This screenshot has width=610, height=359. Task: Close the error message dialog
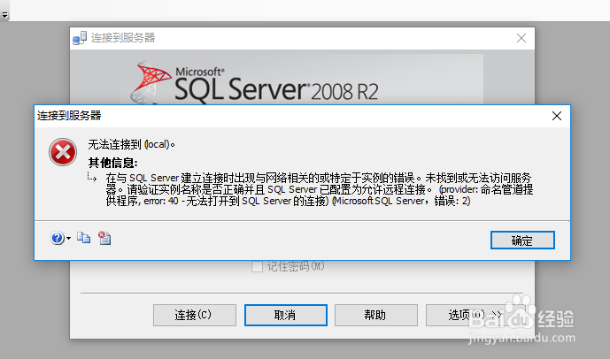[557, 116]
